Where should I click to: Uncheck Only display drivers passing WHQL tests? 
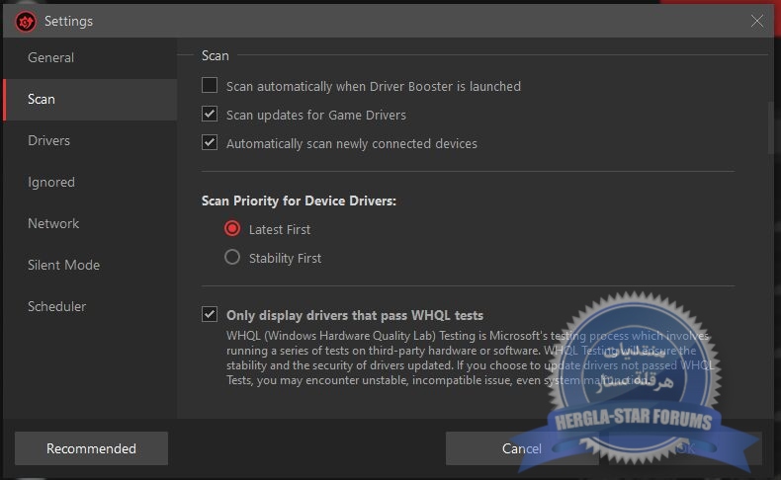point(210,314)
